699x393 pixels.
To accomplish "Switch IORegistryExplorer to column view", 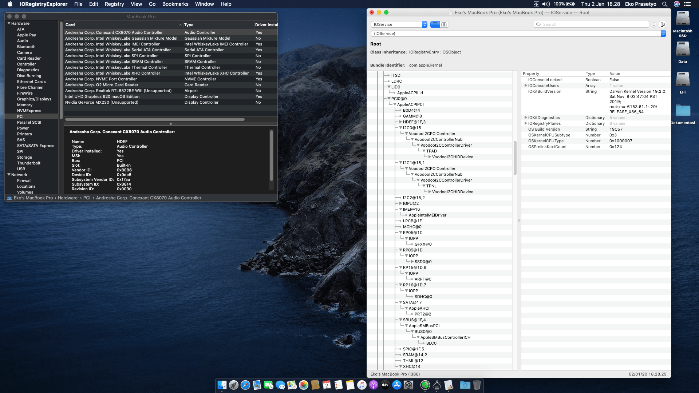I will [x=444, y=24].
